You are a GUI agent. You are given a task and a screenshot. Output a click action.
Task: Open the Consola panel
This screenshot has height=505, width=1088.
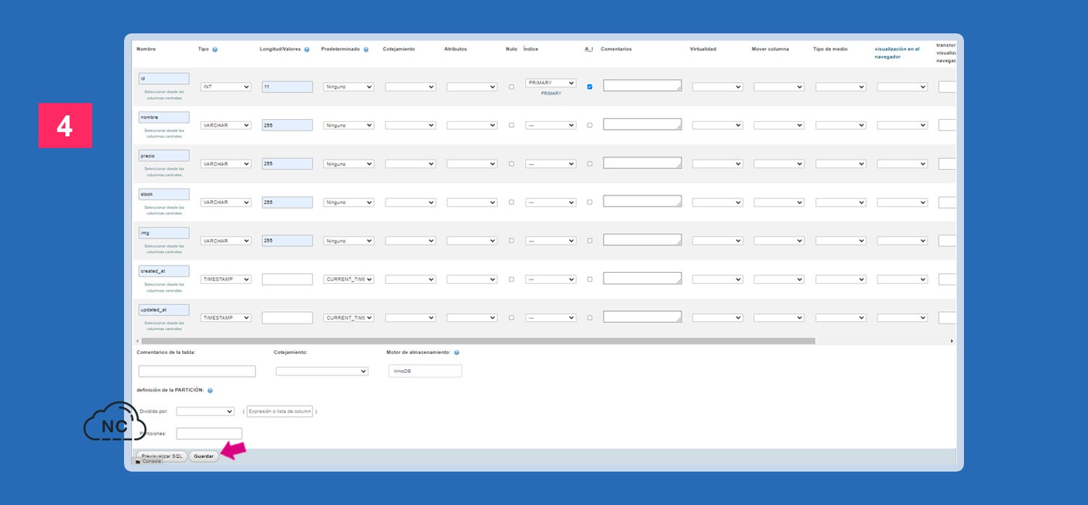[x=148, y=461]
